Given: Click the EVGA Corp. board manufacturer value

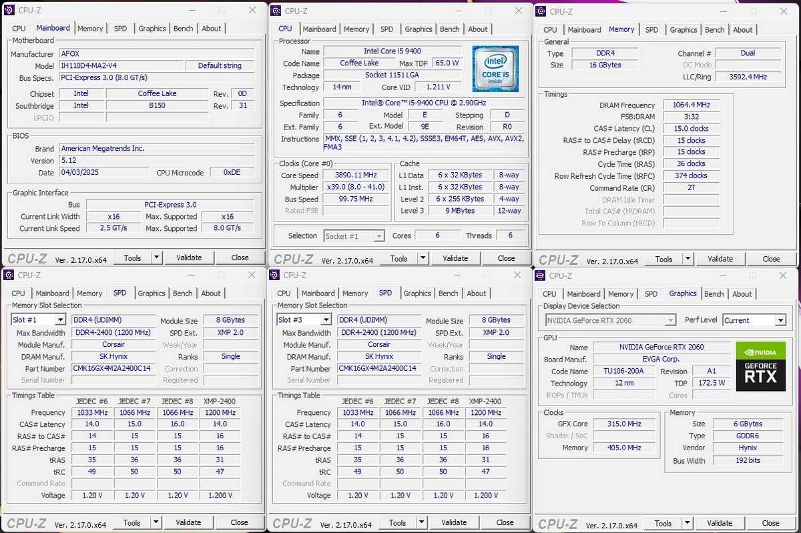Looking at the screenshot, I should click(661, 360).
